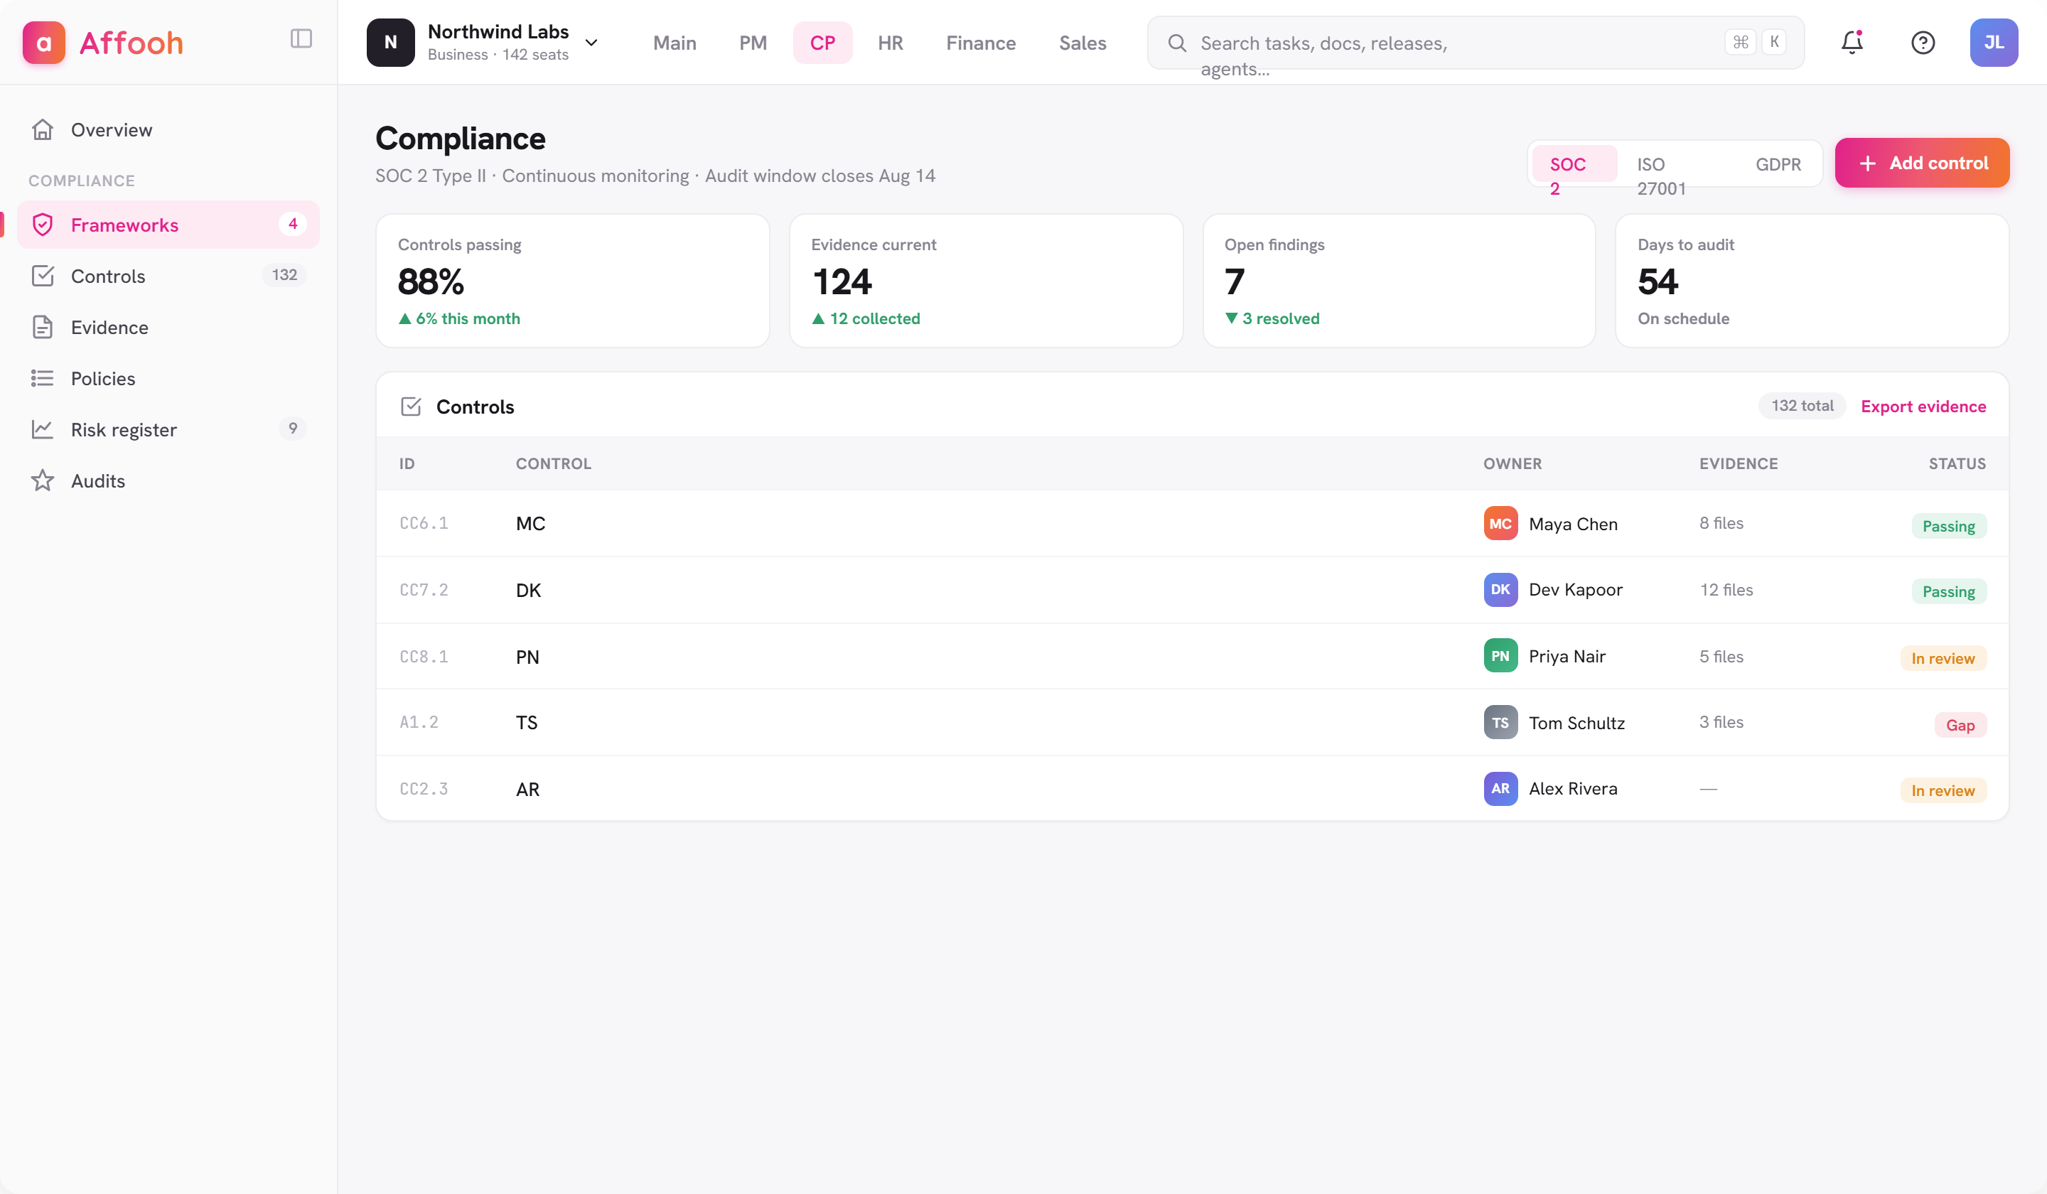Viewport: 2047px width, 1194px height.
Task: Click the Controls passing 88% card
Action: (573, 281)
